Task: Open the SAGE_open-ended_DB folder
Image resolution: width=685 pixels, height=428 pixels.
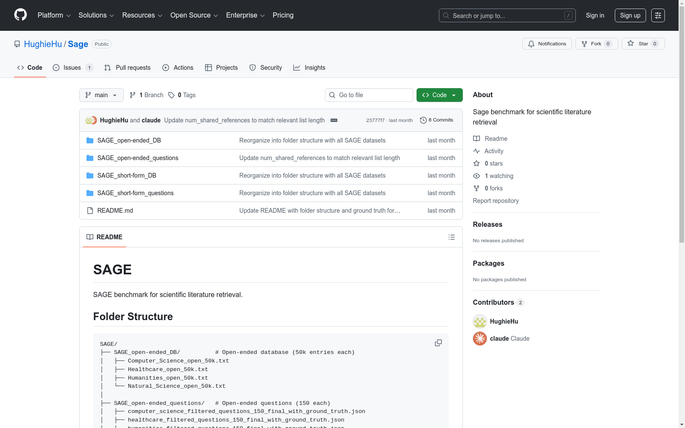Action: click(x=129, y=140)
